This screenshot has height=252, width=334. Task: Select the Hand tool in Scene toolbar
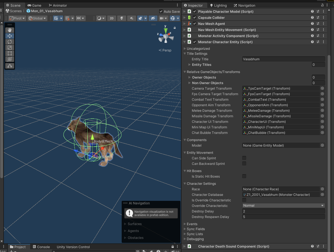(9, 30)
